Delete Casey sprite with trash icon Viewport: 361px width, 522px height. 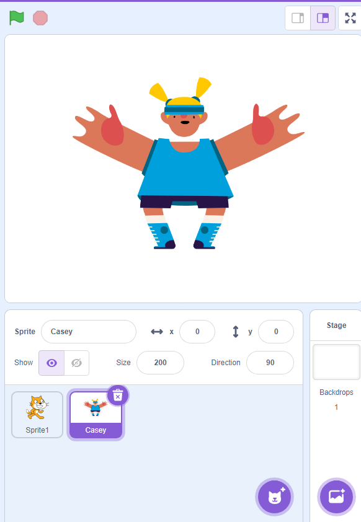[x=118, y=396]
